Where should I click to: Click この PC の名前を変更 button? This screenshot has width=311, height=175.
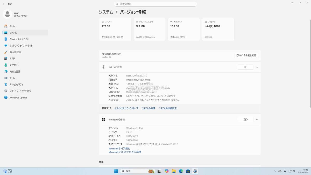tap(246, 55)
